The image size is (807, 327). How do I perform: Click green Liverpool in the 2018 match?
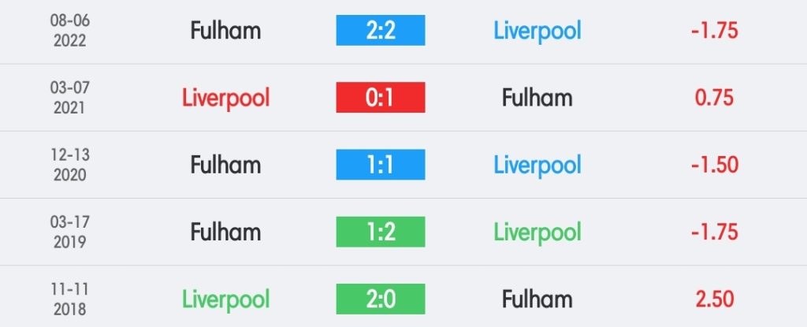click(225, 299)
